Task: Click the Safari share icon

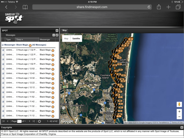Action: coord(159,7)
